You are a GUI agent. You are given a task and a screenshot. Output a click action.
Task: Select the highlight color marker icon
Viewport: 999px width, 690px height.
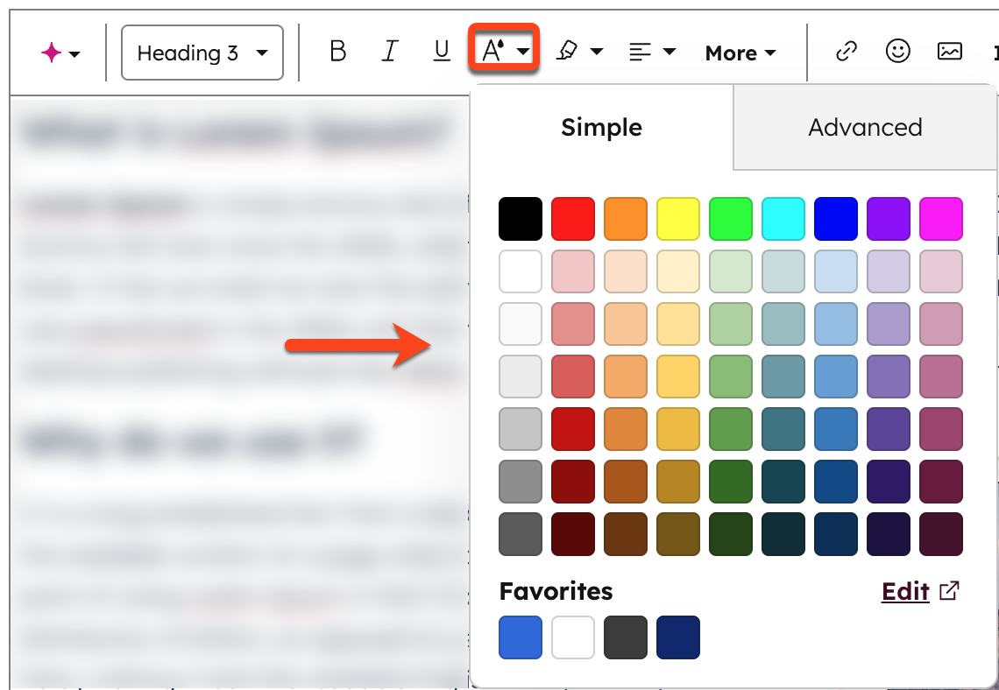568,52
